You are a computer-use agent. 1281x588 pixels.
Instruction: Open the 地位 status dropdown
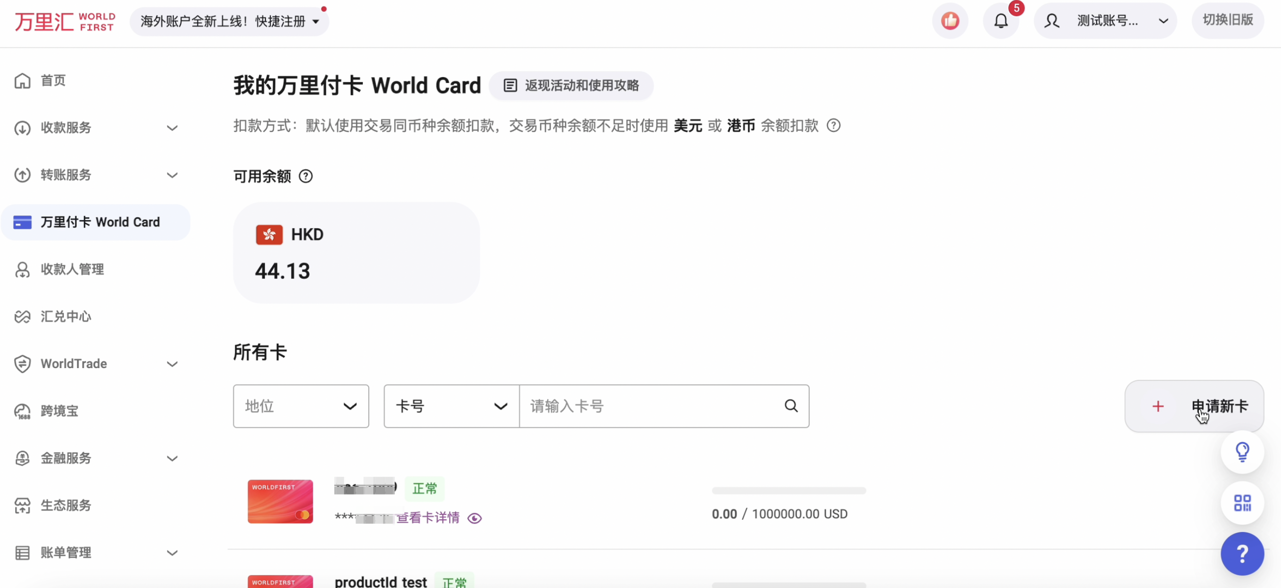[x=301, y=406]
